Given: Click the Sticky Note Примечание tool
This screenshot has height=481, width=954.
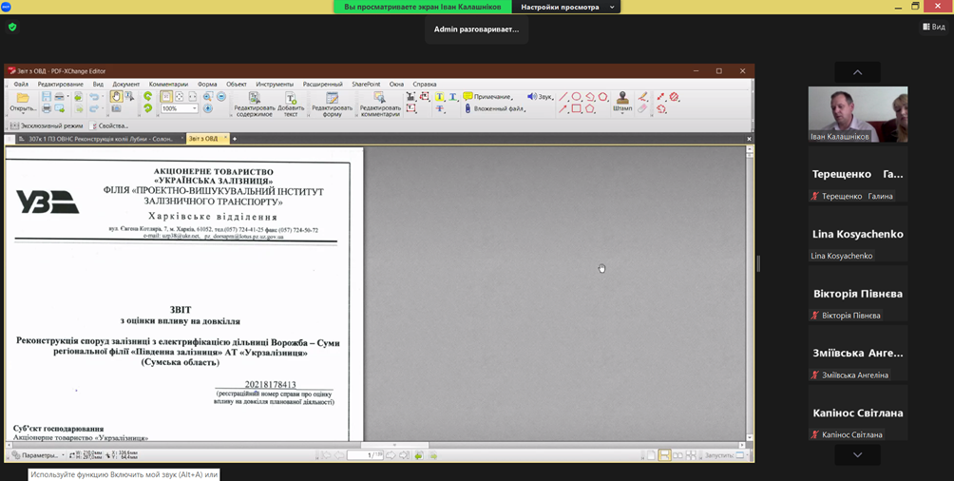Looking at the screenshot, I should (x=487, y=96).
